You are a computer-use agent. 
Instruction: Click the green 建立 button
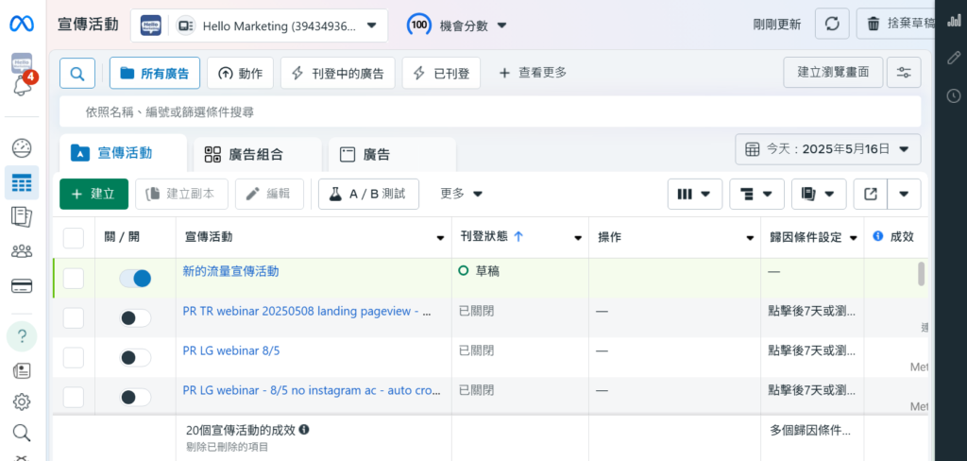93,194
